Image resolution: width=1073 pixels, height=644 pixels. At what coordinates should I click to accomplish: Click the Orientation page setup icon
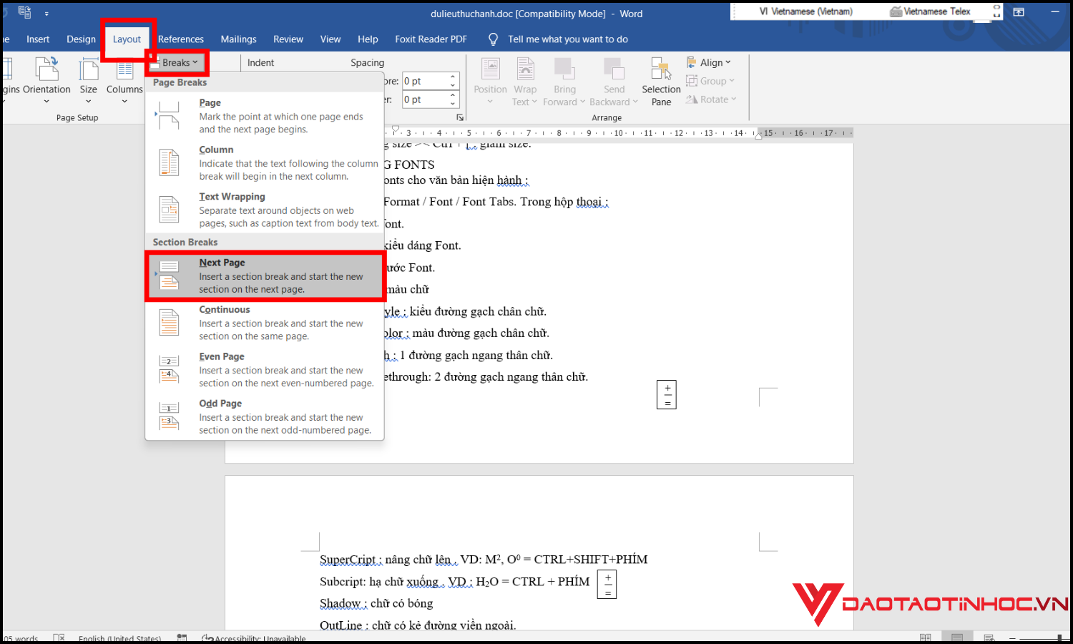click(47, 69)
